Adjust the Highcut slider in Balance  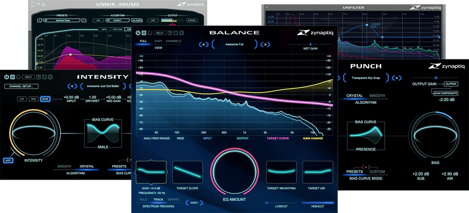coord(318,202)
